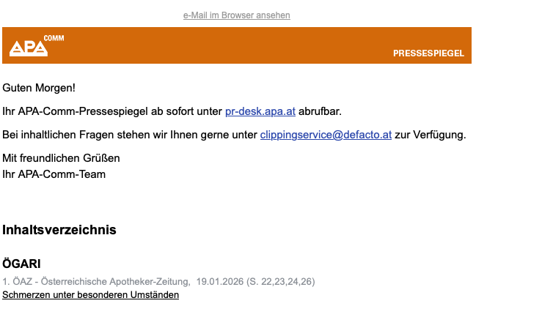Click the 'Ihr APA-Comm-Team' signature
Screen dimensions: 553x328
(x=54, y=174)
